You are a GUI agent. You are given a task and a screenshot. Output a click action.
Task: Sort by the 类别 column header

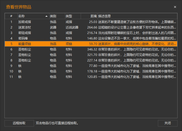point(57,16)
